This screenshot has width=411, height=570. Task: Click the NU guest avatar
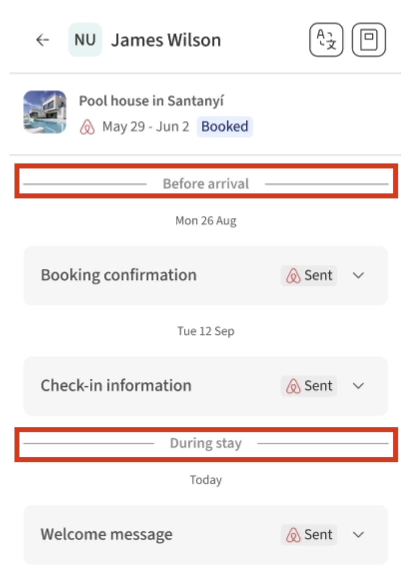click(x=85, y=40)
